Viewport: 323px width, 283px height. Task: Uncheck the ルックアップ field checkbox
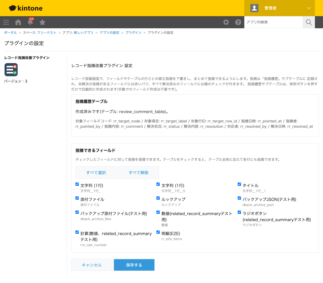coord(158,198)
